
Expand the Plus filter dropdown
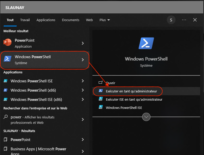tap(105, 20)
